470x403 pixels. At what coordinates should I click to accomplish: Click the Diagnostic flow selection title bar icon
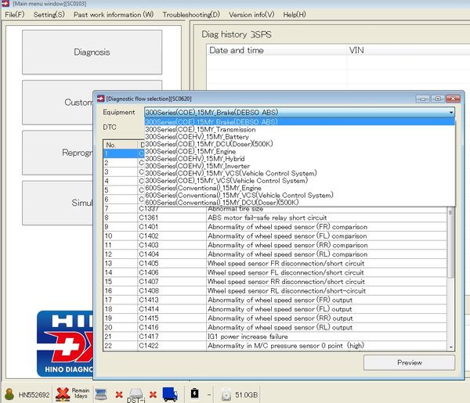(x=100, y=99)
